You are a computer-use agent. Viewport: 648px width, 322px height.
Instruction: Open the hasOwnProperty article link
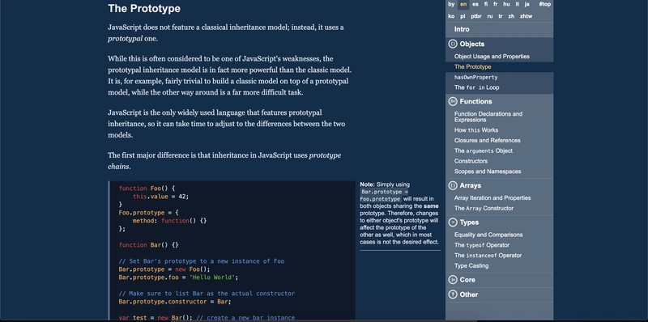pos(475,77)
